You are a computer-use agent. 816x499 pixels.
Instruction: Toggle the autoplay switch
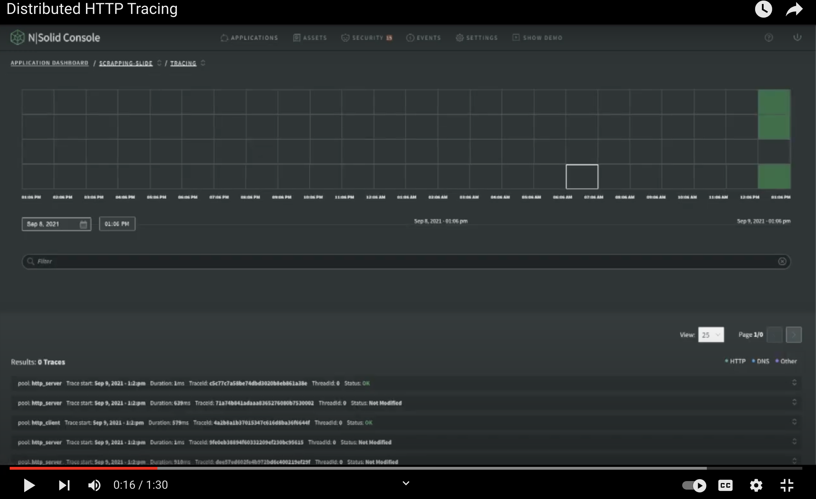694,485
